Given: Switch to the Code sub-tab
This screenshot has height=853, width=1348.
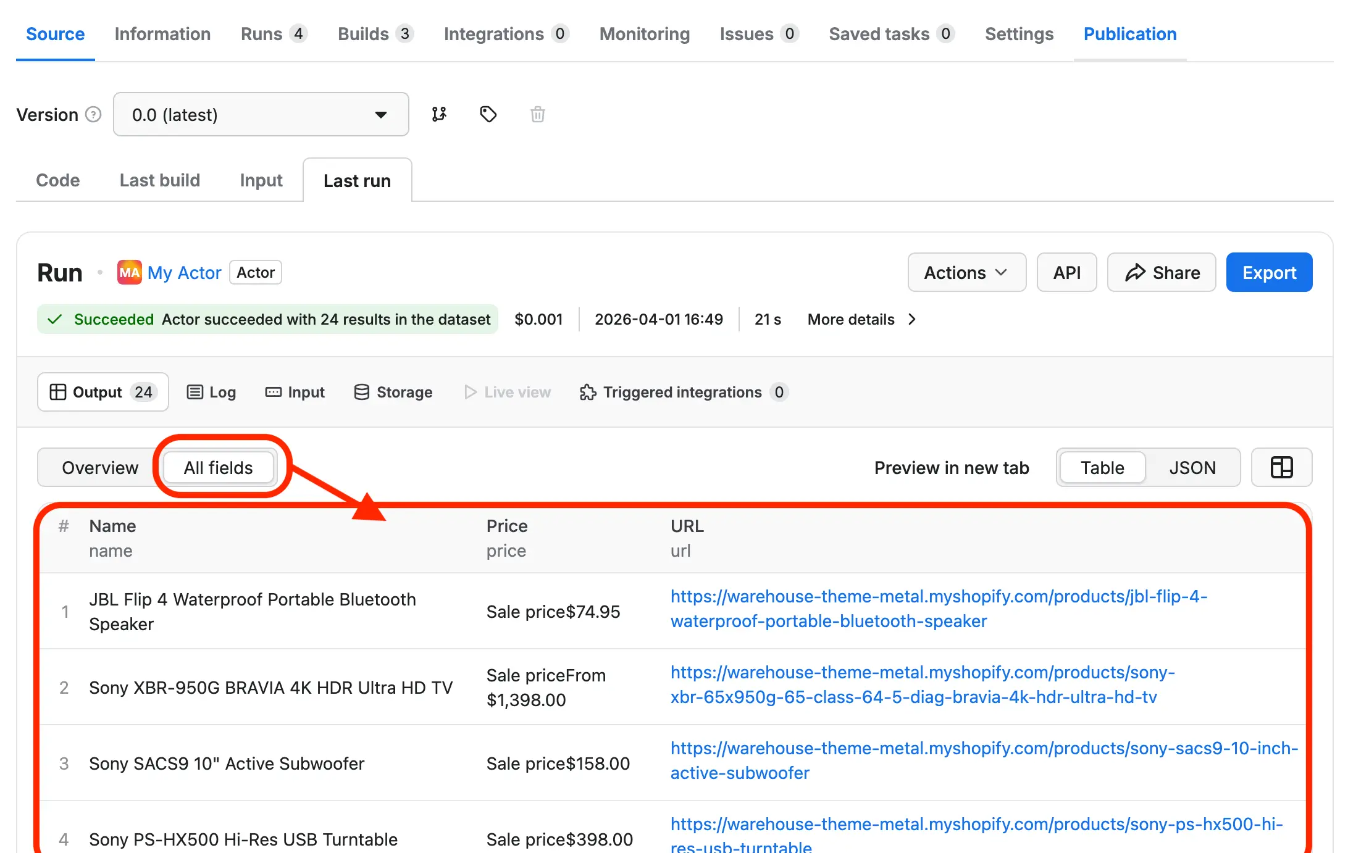Looking at the screenshot, I should [58, 180].
